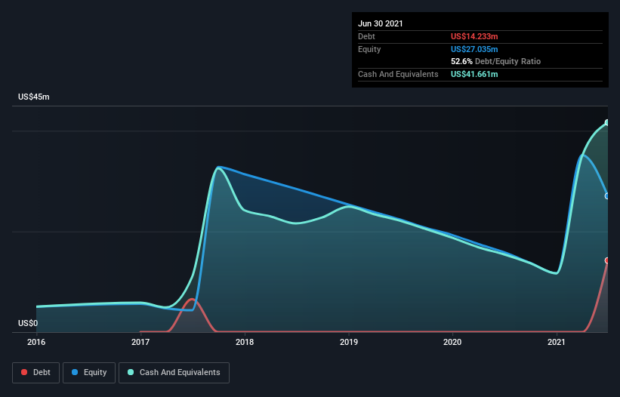
Task: Click the 2017 x-axis label
Action: coord(140,342)
